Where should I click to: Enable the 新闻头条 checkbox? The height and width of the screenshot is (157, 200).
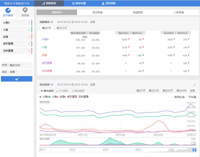point(173,97)
